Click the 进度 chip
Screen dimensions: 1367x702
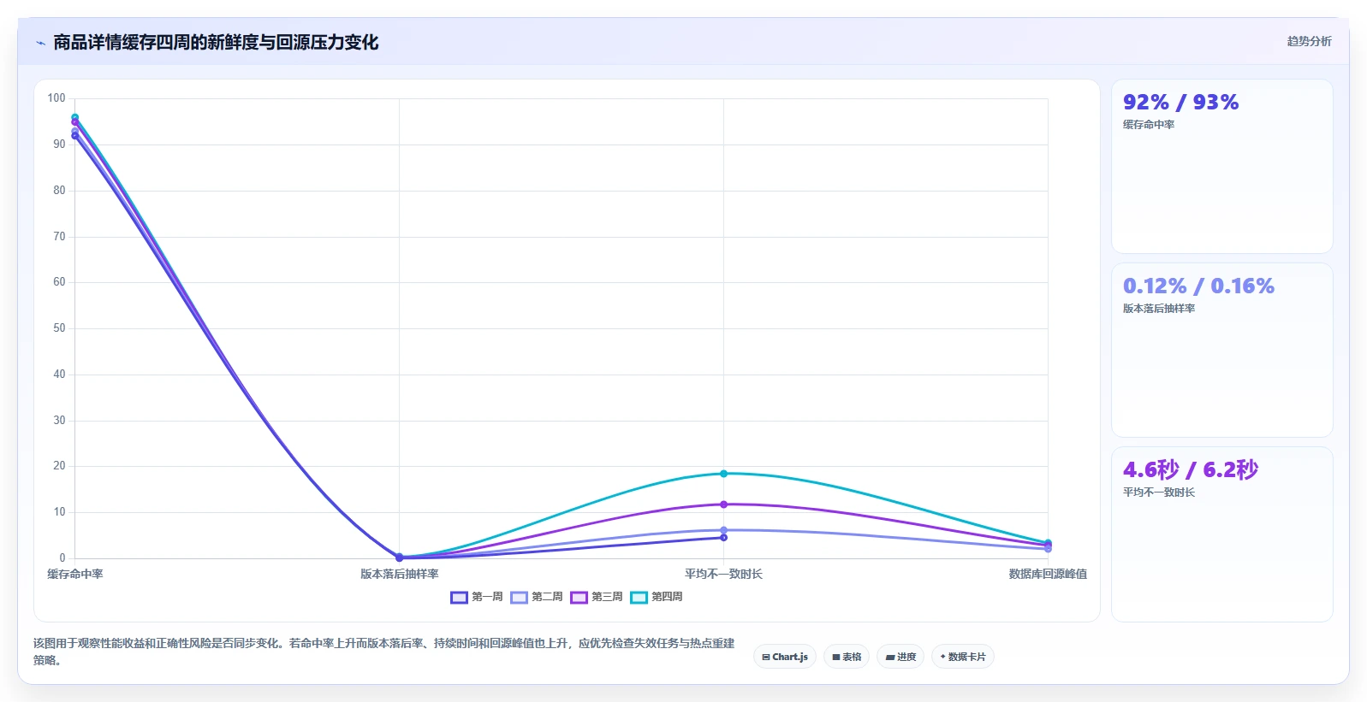(900, 657)
